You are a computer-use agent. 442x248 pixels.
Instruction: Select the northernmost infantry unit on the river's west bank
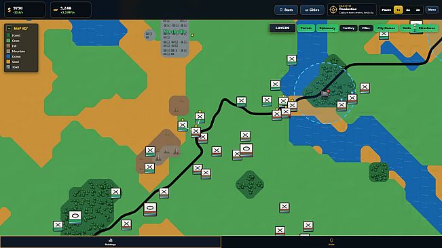292,60
